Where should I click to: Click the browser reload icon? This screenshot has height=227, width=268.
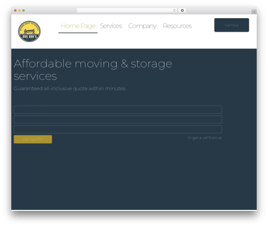174,10
